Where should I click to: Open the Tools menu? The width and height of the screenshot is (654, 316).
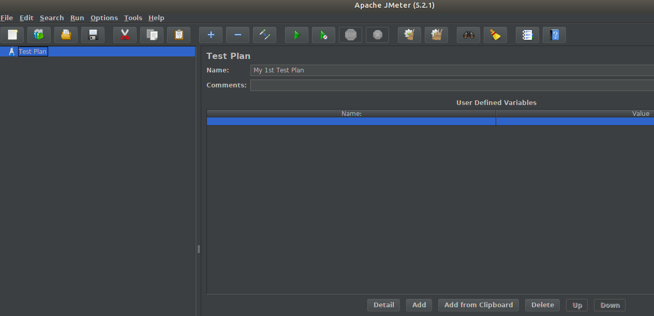133,18
